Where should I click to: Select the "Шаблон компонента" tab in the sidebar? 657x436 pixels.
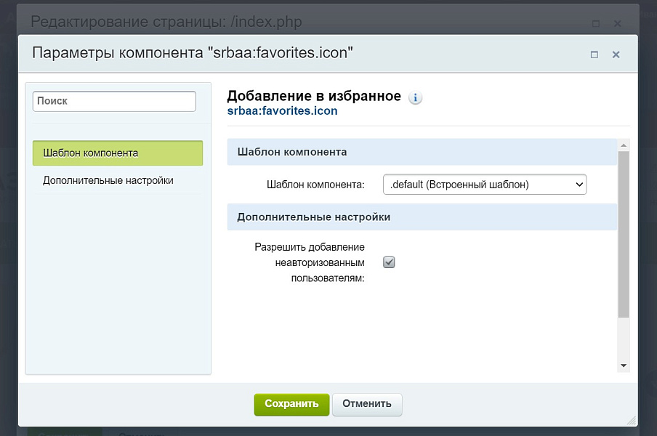[x=118, y=153]
